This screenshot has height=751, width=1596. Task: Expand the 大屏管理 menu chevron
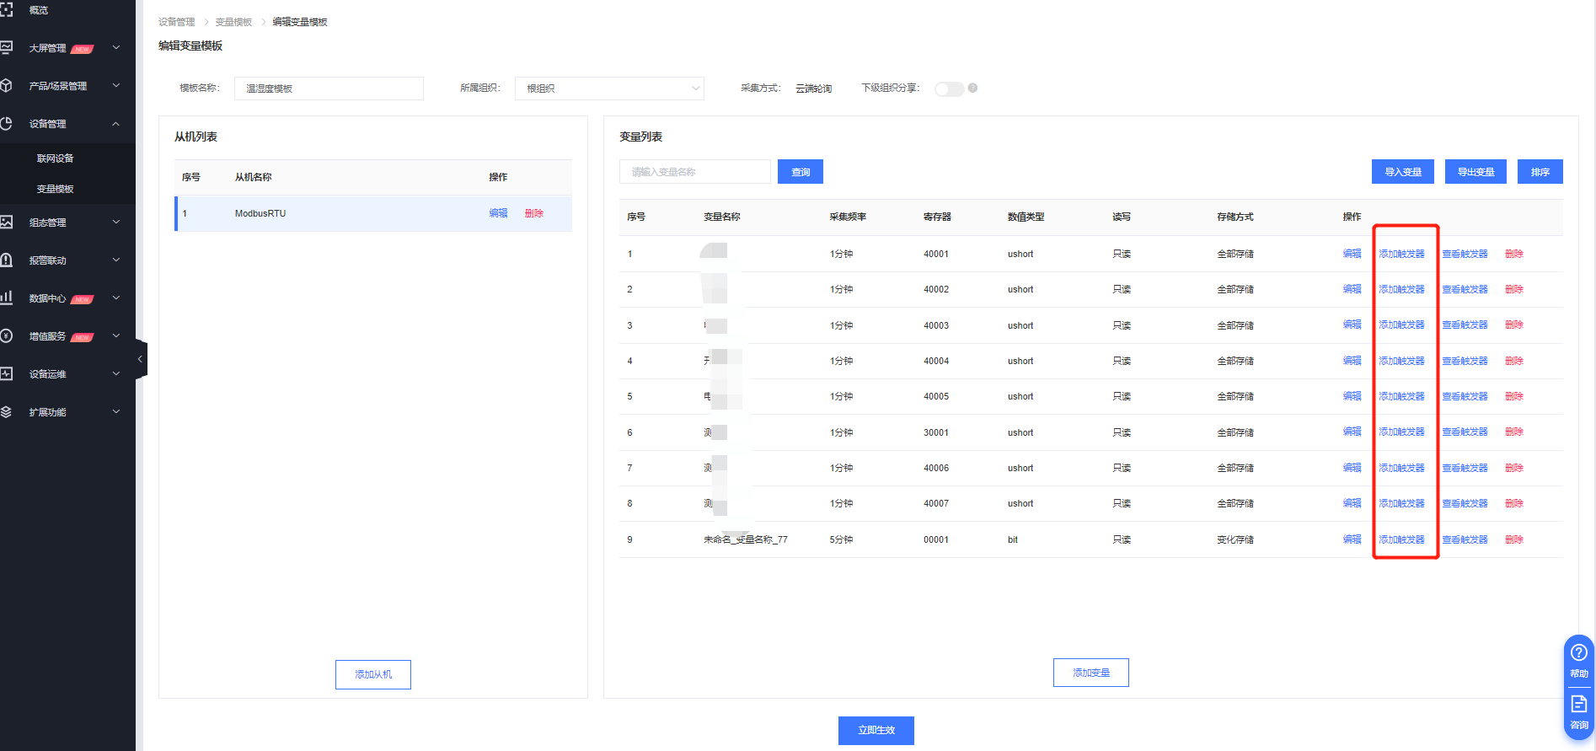(116, 48)
